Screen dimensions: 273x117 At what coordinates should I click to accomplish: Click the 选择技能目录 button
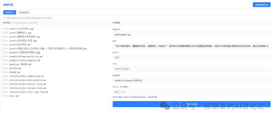[262, 5]
